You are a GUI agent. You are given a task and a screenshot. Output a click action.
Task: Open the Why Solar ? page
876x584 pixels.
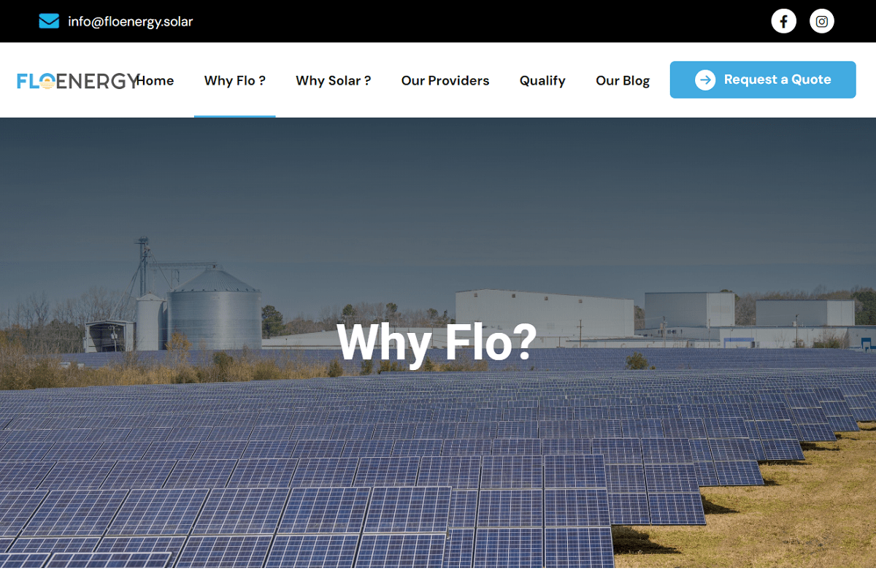pos(334,80)
